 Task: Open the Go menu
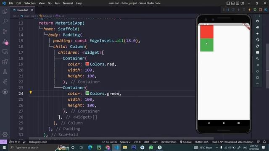point(50,3)
